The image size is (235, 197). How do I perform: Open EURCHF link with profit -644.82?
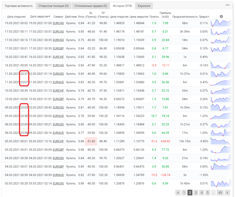58,141
